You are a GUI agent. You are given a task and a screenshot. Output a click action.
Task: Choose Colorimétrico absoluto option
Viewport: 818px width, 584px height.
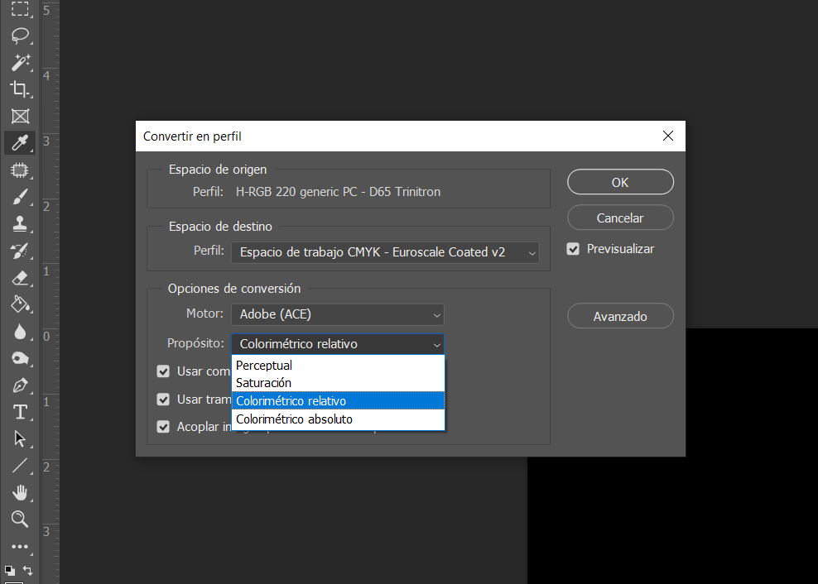pyautogui.click(x=294, y=419)
